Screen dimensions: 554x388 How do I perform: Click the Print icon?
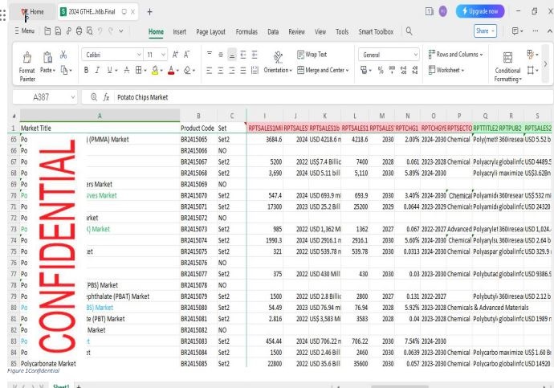(79, 31)
